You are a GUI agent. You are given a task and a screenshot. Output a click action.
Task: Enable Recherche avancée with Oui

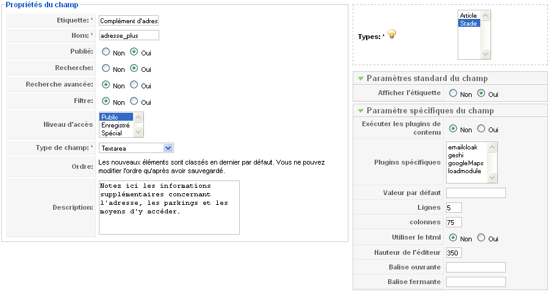point(134,85)
